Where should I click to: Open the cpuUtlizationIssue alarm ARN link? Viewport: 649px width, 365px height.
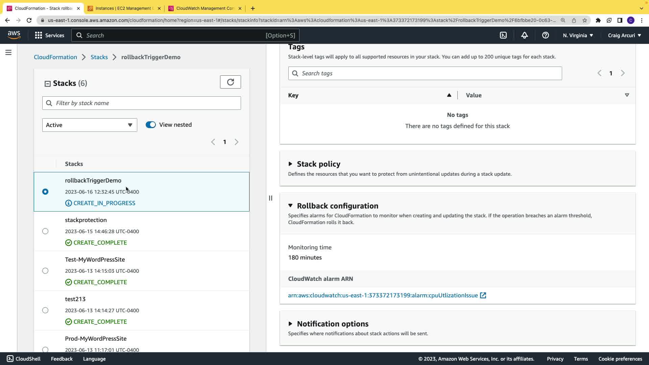coord(383,295)
